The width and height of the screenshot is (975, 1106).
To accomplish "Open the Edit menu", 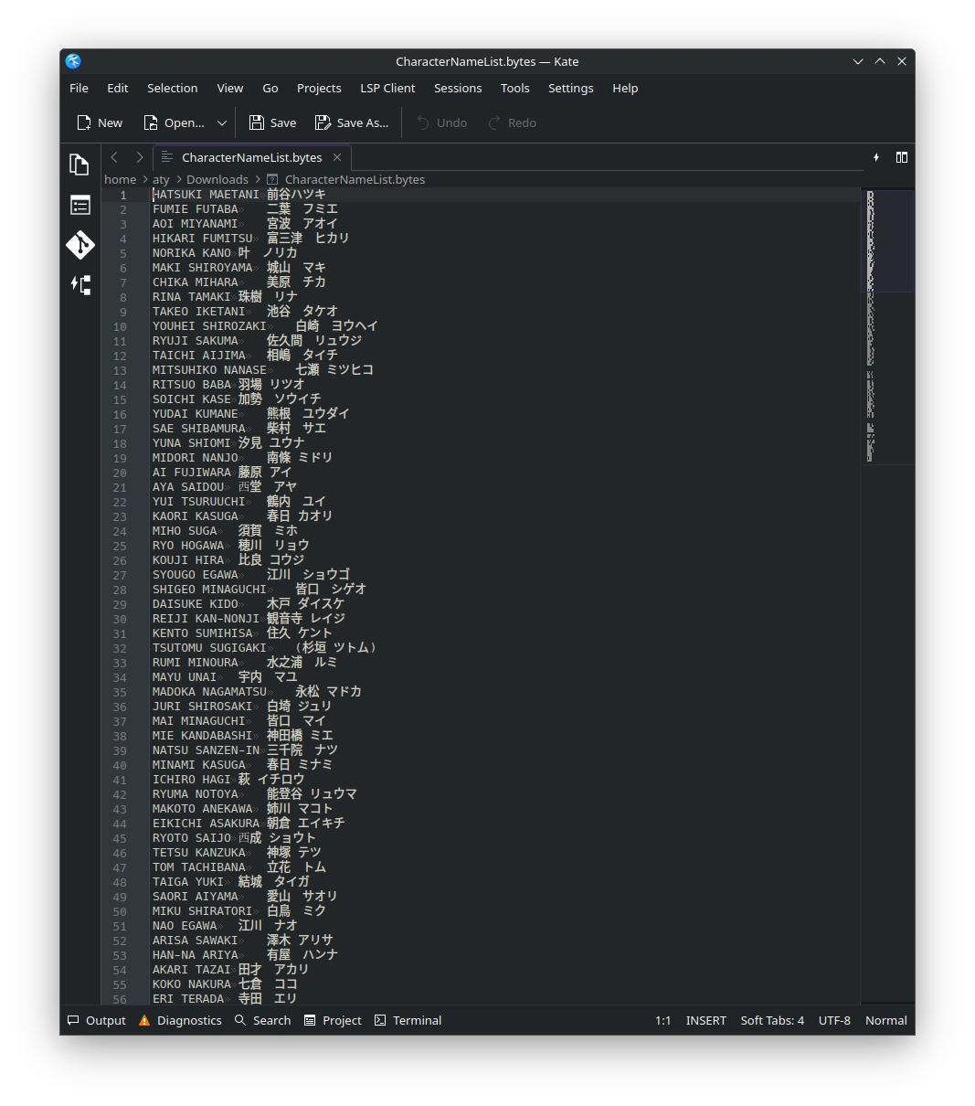I will coord(118,88).
